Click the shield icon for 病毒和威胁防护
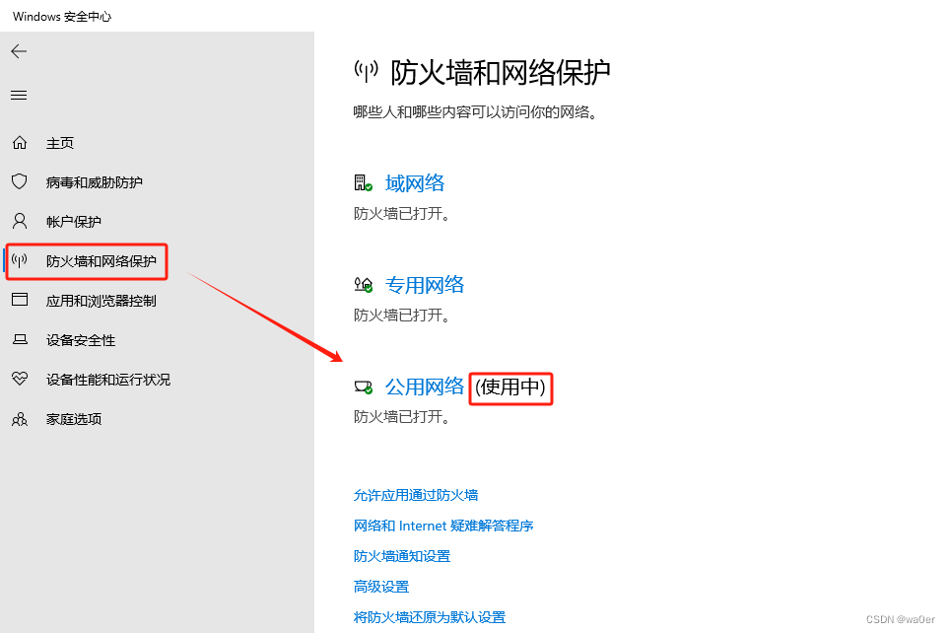 pos(20,181)
